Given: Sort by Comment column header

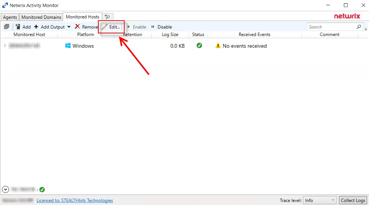Looking at the screenshot, I should (330, 35).
